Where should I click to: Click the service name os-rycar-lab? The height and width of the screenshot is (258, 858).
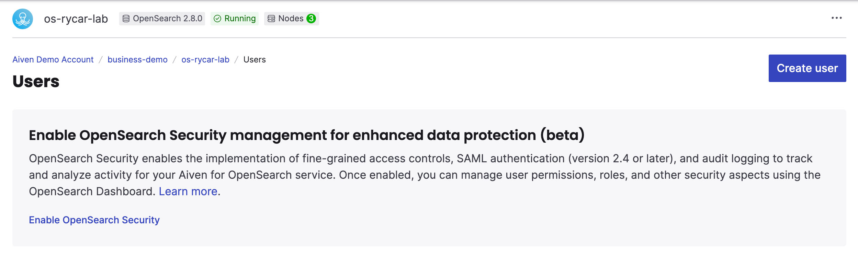pyautogui.click(x=76, y=19)
